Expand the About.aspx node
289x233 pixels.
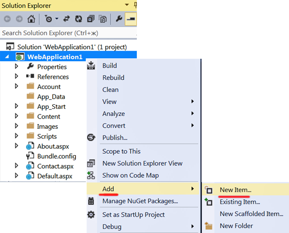point(16,146)
